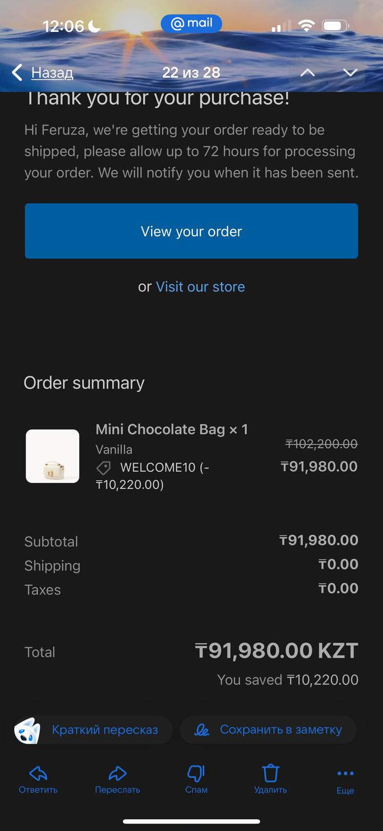Mark email as spam with thumbs-down icon

[x=196, y=773]
